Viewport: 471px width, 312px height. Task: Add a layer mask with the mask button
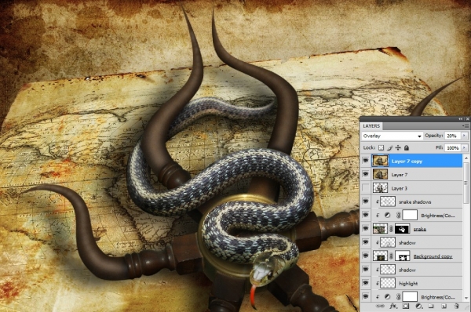[406, 306]
